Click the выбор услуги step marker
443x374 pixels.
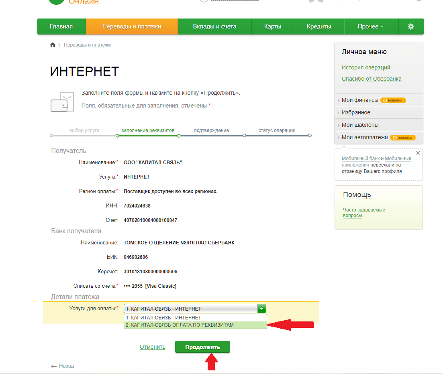(x=51, y=136)
